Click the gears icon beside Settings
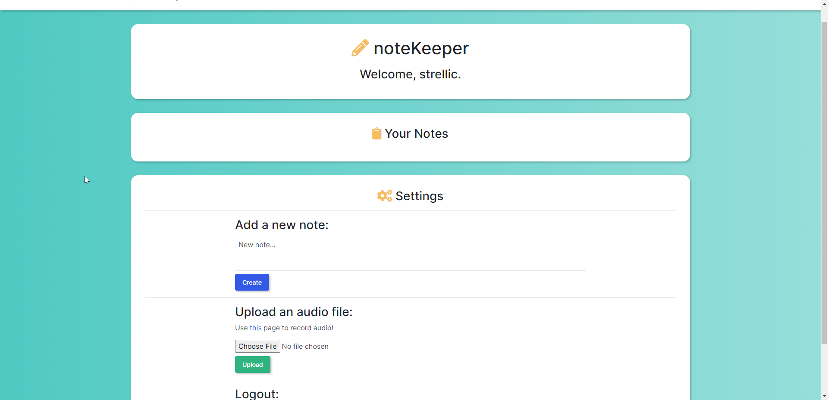 click(x=384, y=196)
